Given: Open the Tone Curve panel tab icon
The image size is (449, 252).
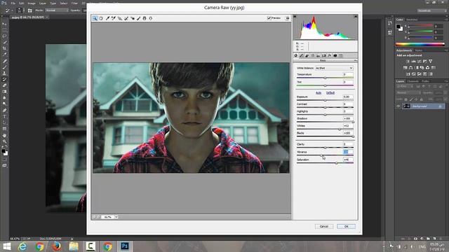Looking at the screenshot, I should 301,55.
